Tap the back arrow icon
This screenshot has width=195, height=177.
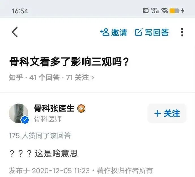15,32
